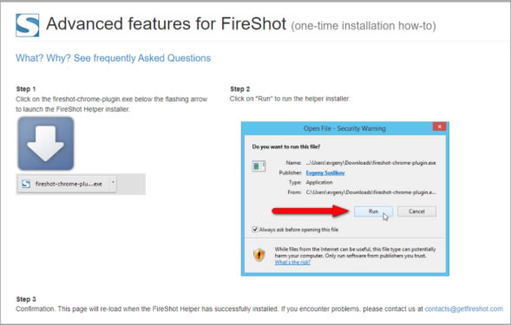Click the contacts@getfireshot.com email link
The width and height of the screenshot is (511, 325).
pyautogui.click(x=464, y=309)
